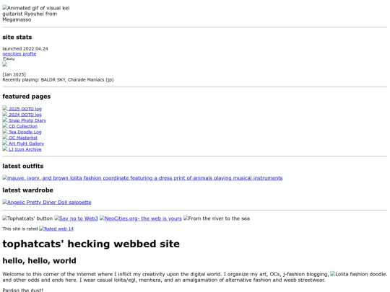Click the site stats heading

pyautogui.click(x=17, y=37)
